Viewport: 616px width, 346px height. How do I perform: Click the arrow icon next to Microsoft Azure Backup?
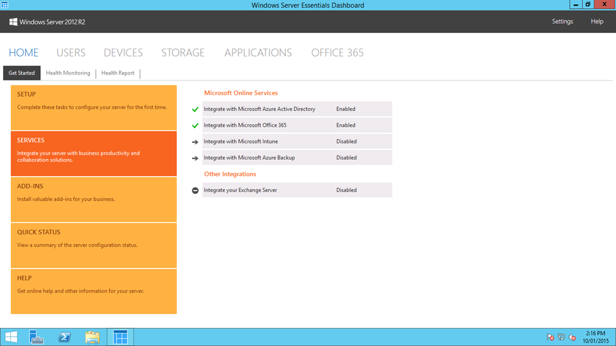195,157
